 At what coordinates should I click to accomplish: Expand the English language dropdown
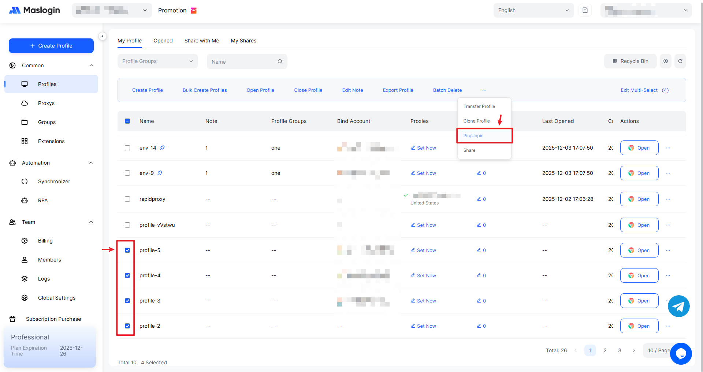click(x=533, y=10)
